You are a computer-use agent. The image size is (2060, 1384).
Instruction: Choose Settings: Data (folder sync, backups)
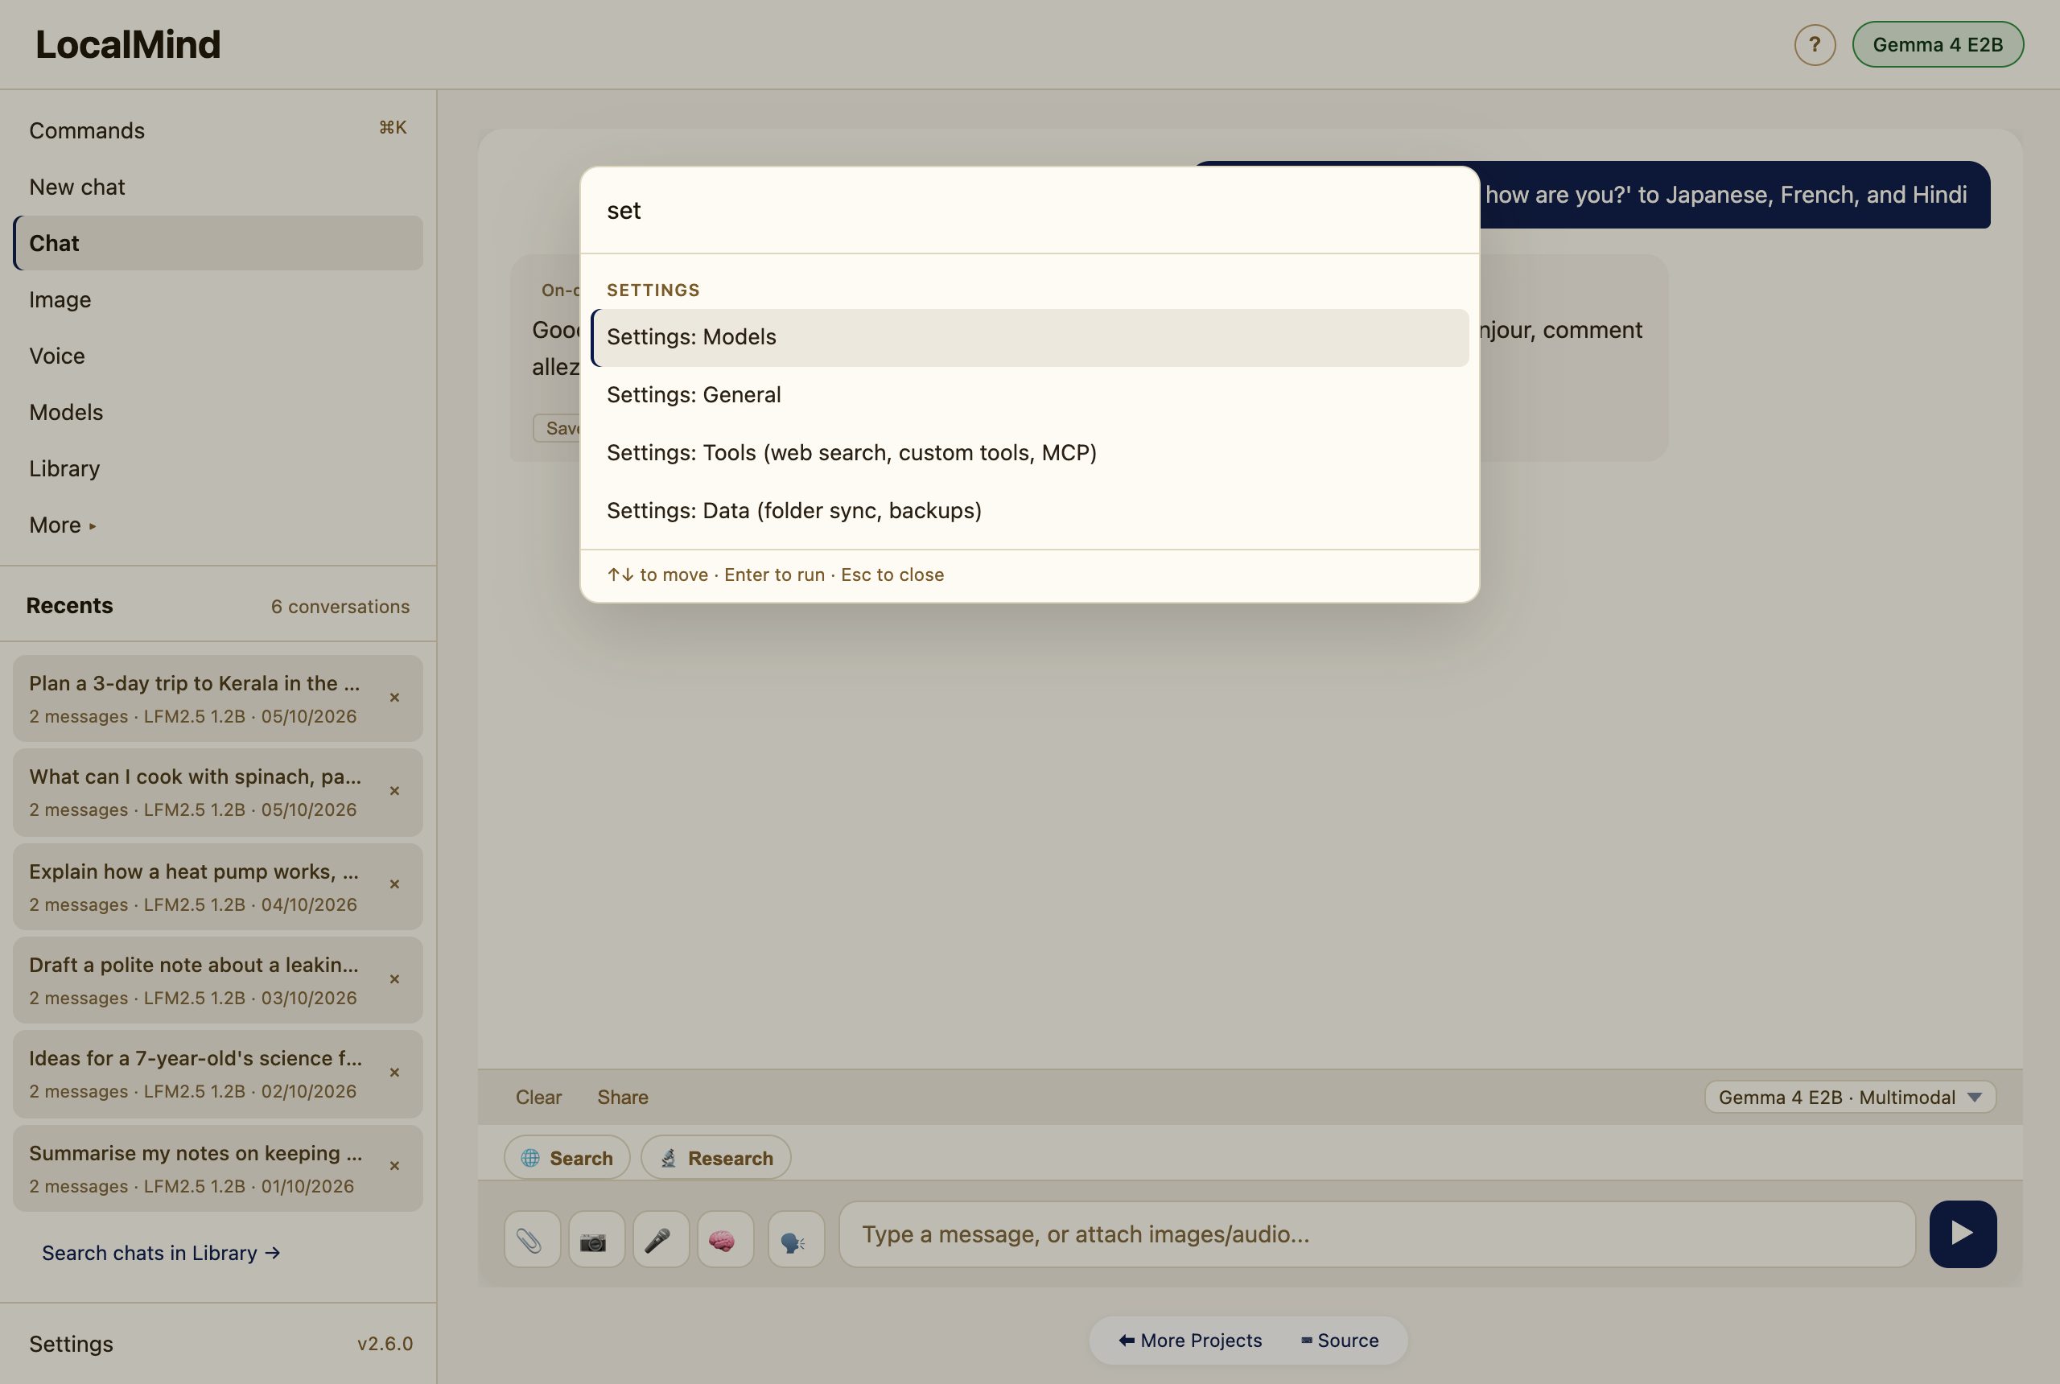1029,511
